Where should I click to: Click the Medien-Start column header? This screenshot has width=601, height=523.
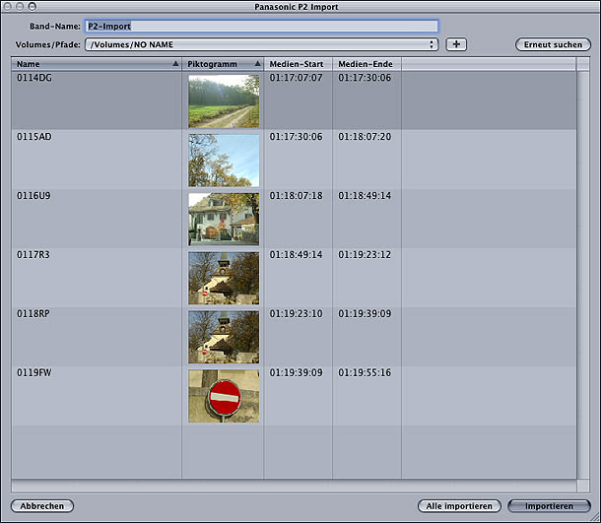(299, 64)
